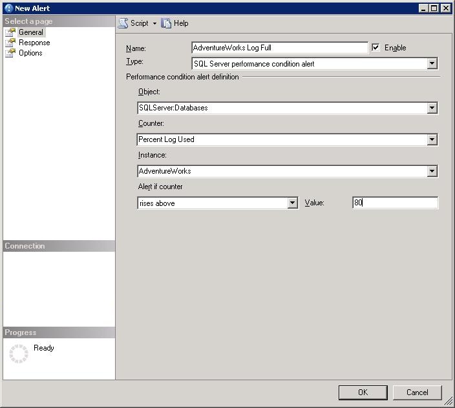The height and width of the screenshot is (408, 455).
Task: Close the New Alert dialog
Action: pyautogui.click(x=445, y=8)
